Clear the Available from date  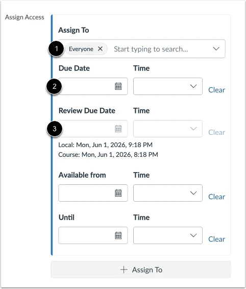tap(216, 197)
